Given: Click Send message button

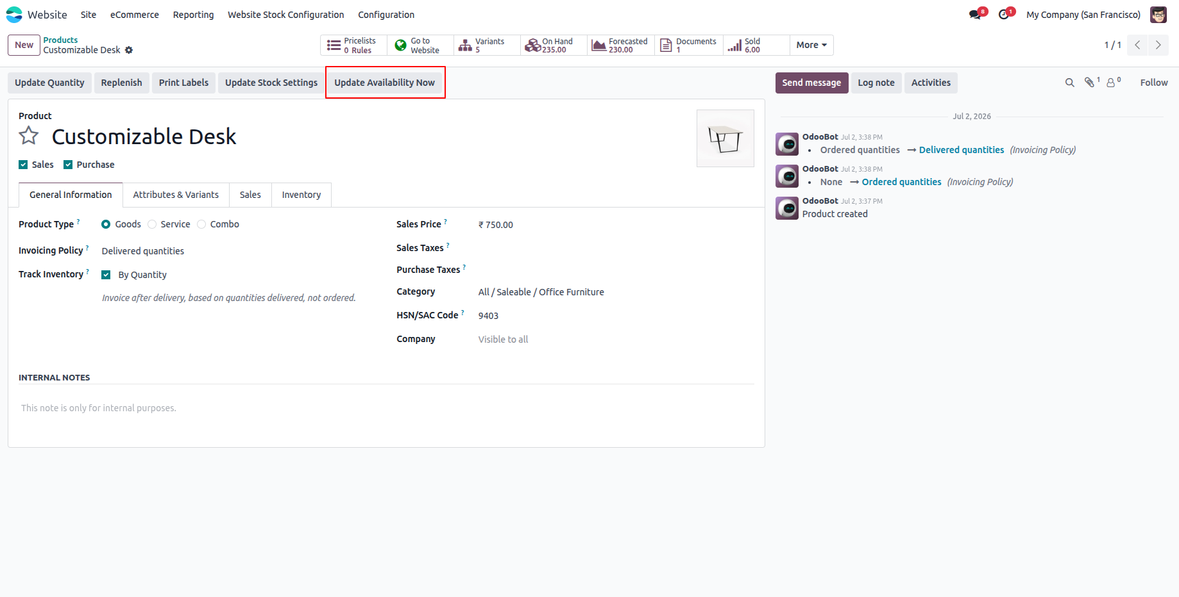Looking at the screenshot, I should point(811,83).
